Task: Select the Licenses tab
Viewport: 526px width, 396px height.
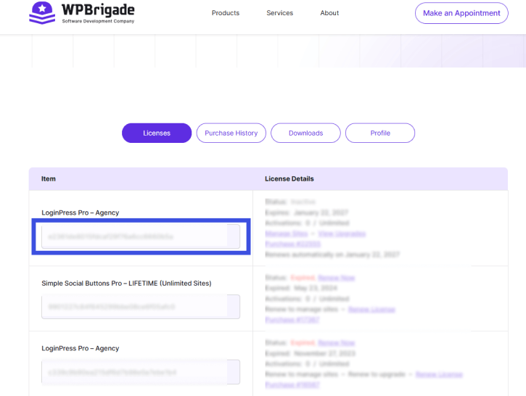Action: pos(157,133)
